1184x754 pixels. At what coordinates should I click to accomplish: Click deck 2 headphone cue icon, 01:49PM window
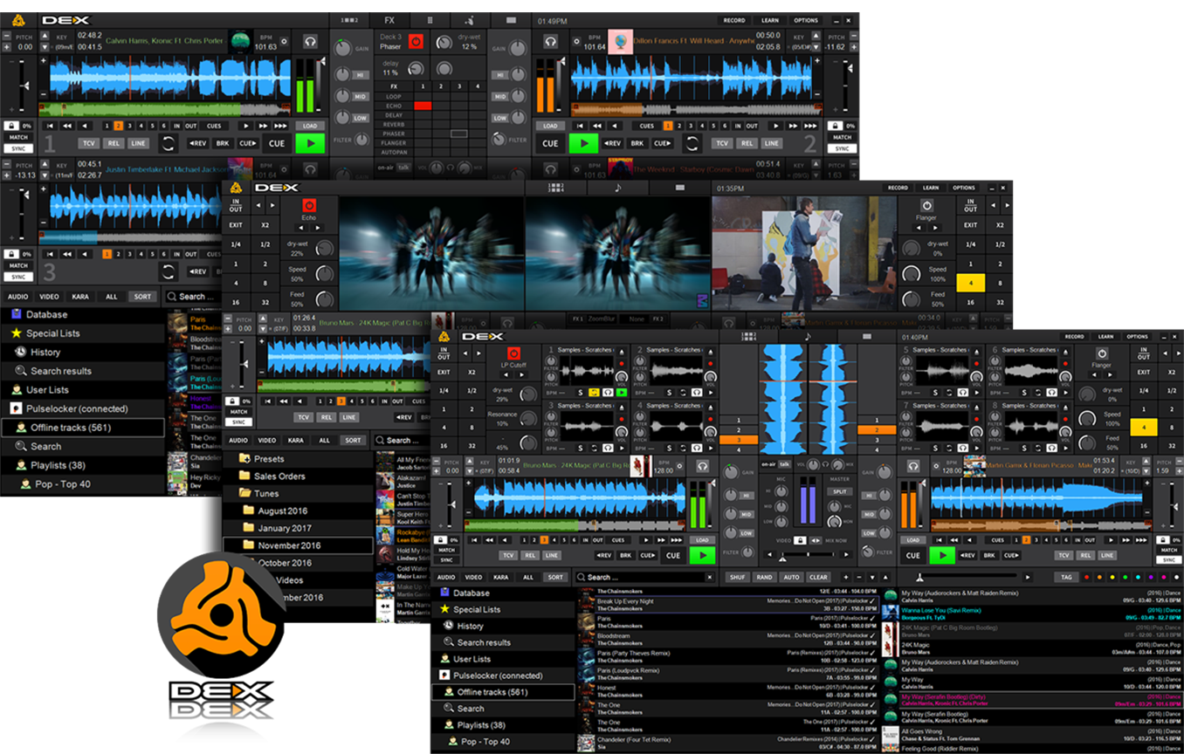[550, 40]
